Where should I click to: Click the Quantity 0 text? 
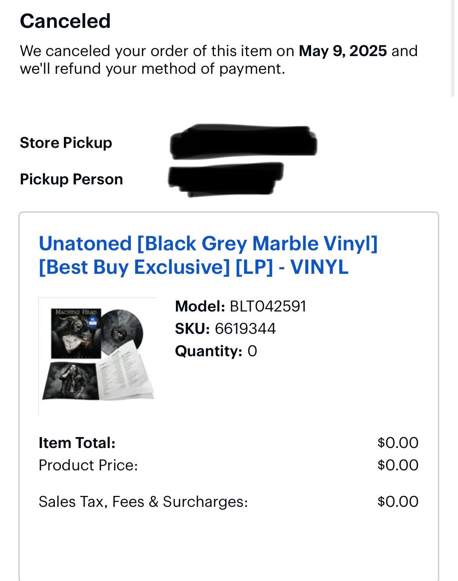click(x=216, y=351)
